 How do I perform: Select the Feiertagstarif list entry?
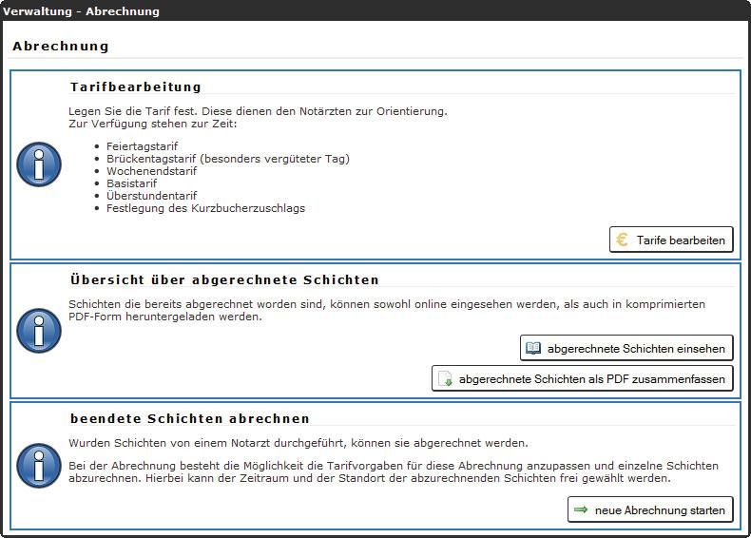tap(142, 146)
